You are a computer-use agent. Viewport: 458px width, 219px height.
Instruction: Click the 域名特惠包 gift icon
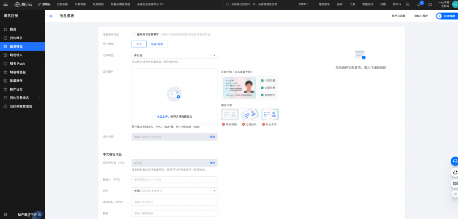click(x=5, y=72)
